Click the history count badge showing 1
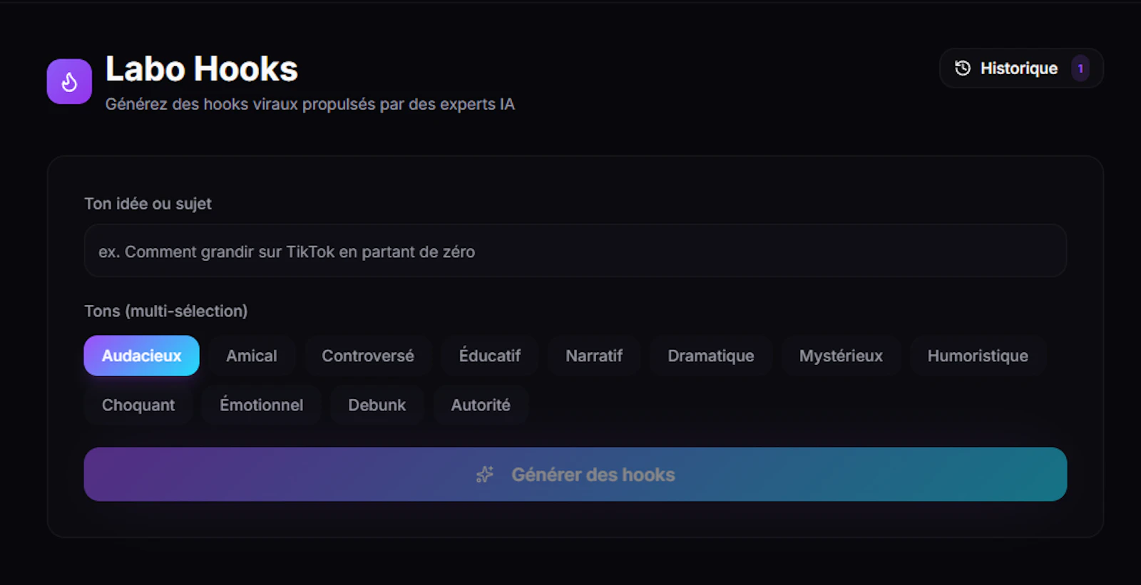 1080,68
